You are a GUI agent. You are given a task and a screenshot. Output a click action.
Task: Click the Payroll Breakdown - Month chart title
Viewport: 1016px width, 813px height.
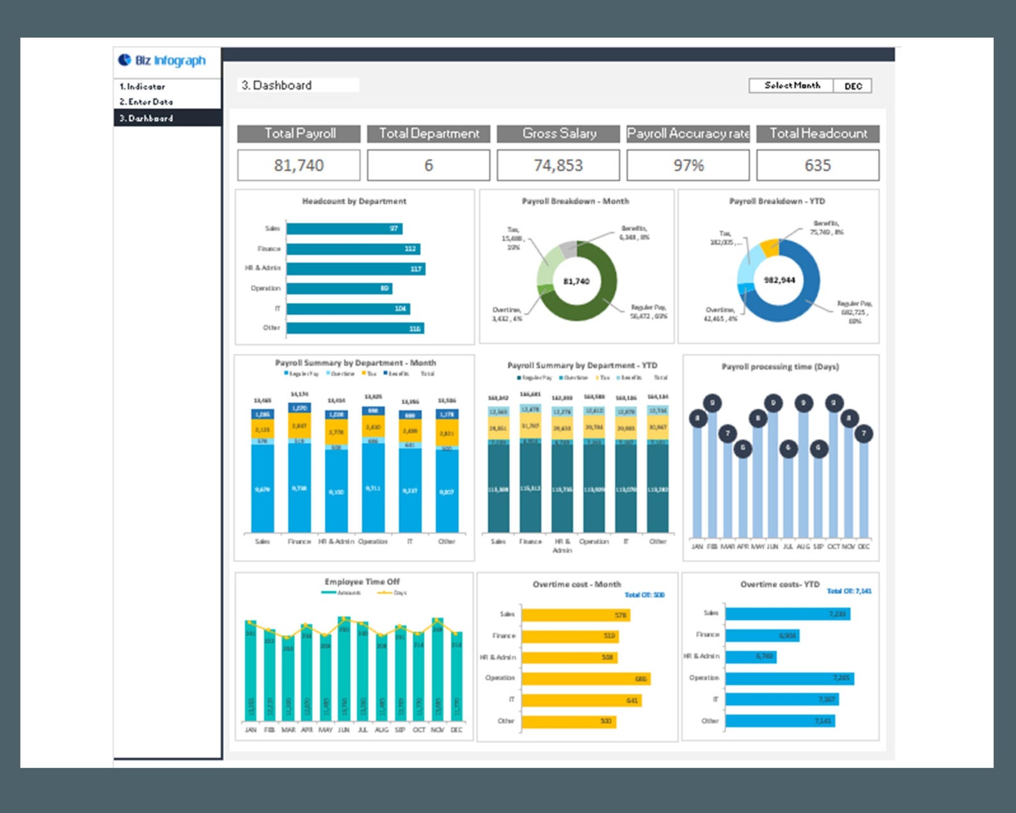click(575, 201)
